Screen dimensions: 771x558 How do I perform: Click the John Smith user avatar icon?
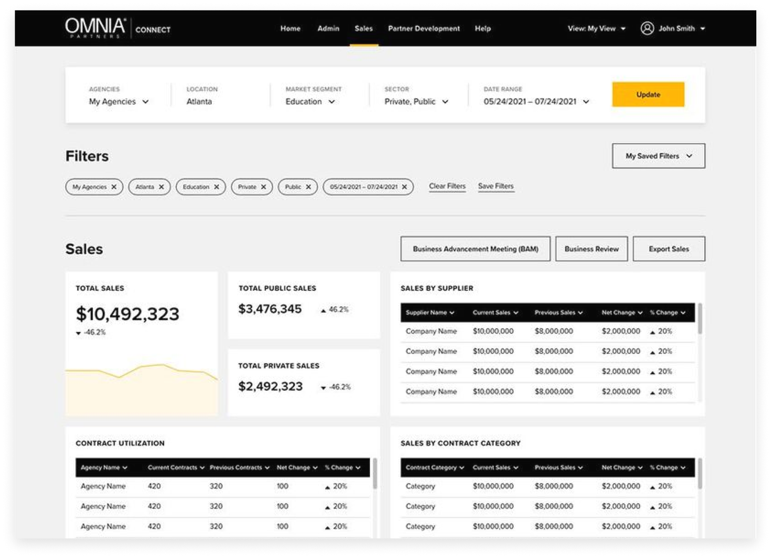click(647, 28)
